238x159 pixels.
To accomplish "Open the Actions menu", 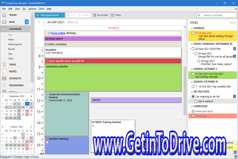I will (32, 9).
